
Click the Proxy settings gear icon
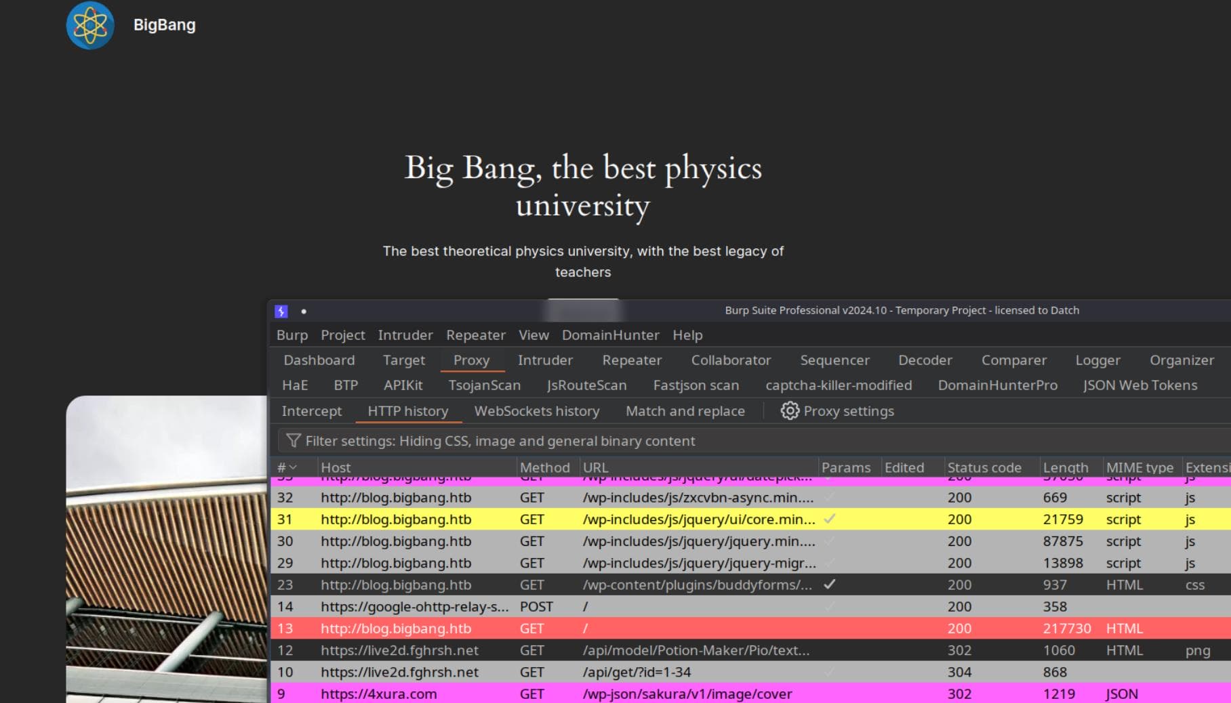point(790,411)
